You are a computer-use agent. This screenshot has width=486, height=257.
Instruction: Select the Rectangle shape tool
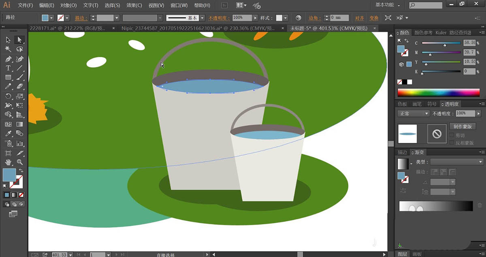[x=8, y=77]
